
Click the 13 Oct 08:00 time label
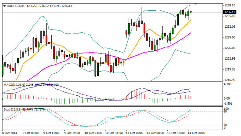155,133
